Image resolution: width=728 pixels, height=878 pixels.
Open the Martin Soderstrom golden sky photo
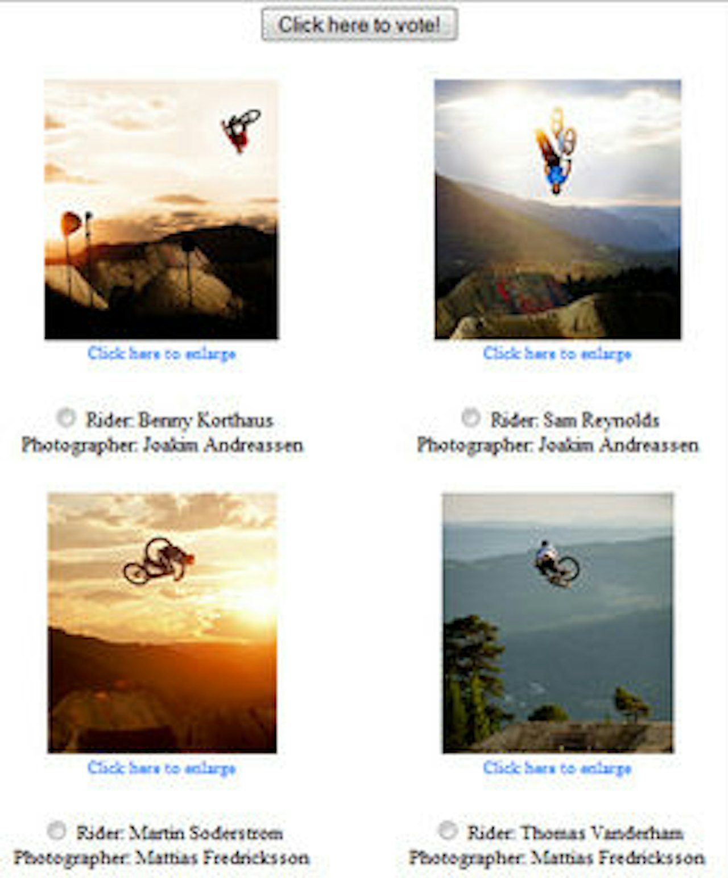(x=162, y=623)
